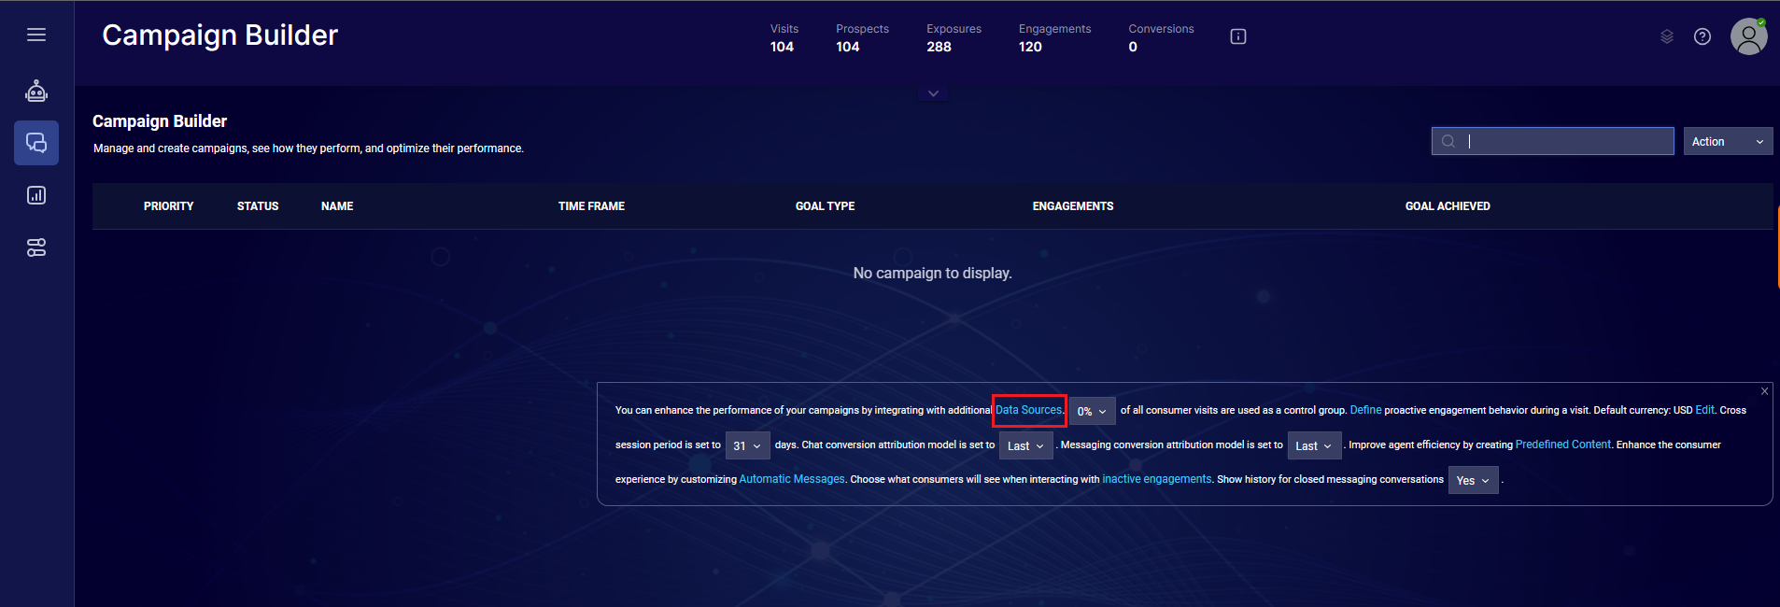
Task: Click the search magnifier icon
Action: (1448, 141)
